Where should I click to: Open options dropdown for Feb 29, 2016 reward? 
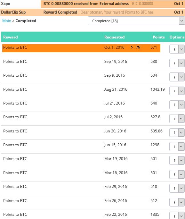177,188
